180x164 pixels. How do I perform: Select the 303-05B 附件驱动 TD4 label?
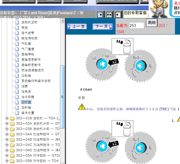tap(37, 161)
